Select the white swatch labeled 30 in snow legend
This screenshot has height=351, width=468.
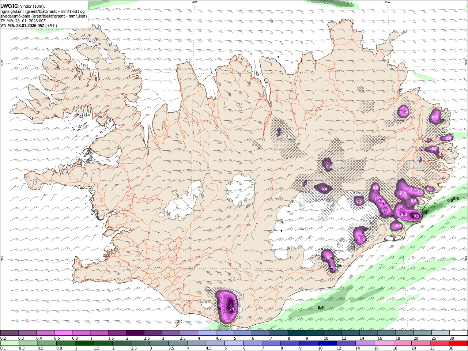[x=458, y=333]
